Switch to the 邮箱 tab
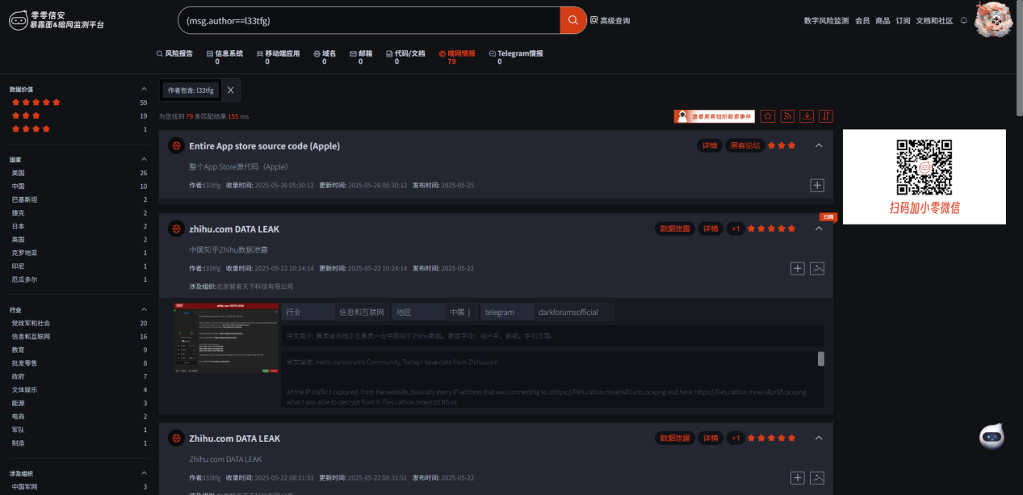The height and width of the screenshot is (495, 1023). (x=361, y=57)
